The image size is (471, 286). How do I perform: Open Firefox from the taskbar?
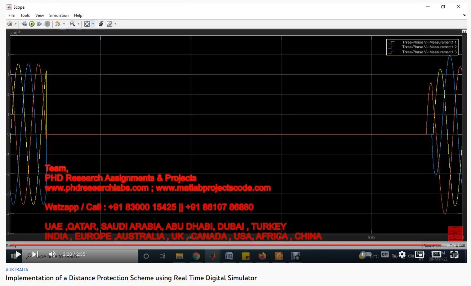tap(262, 256)
